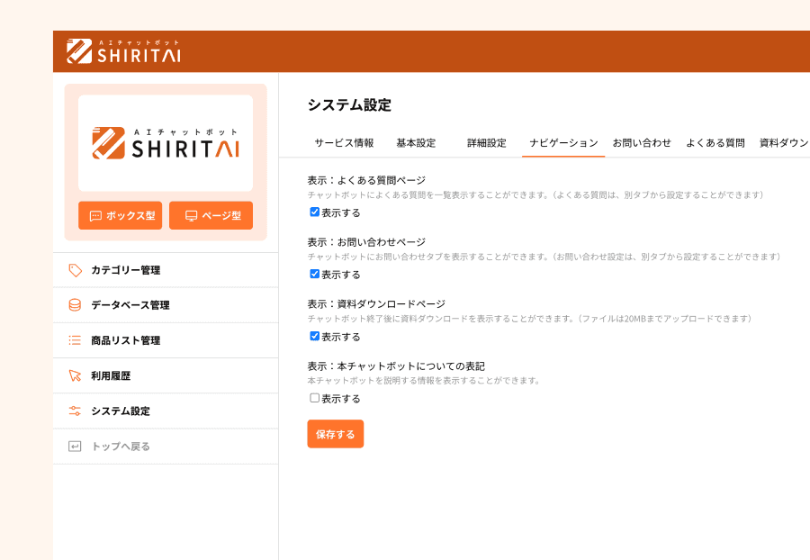Open the 詳細設定 tab

[x=487, y=143]
